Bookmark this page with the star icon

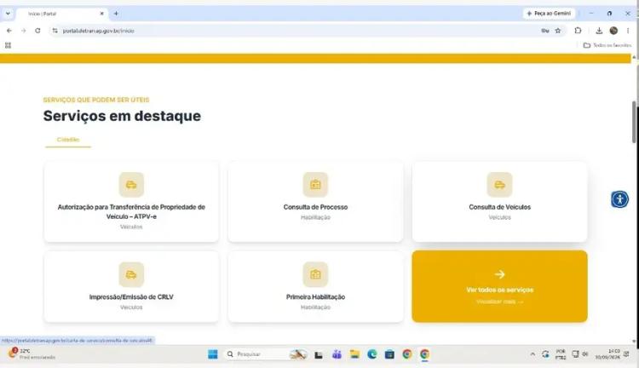pyautogui.click(x=558, y=31)
